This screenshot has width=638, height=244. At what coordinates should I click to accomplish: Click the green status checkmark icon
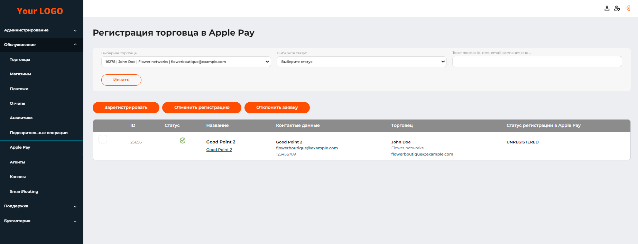(x=183, y=140)
